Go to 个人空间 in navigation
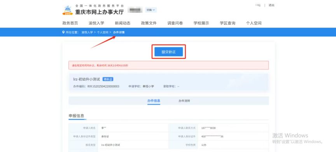The image size is (336, 152). point(254,23)
